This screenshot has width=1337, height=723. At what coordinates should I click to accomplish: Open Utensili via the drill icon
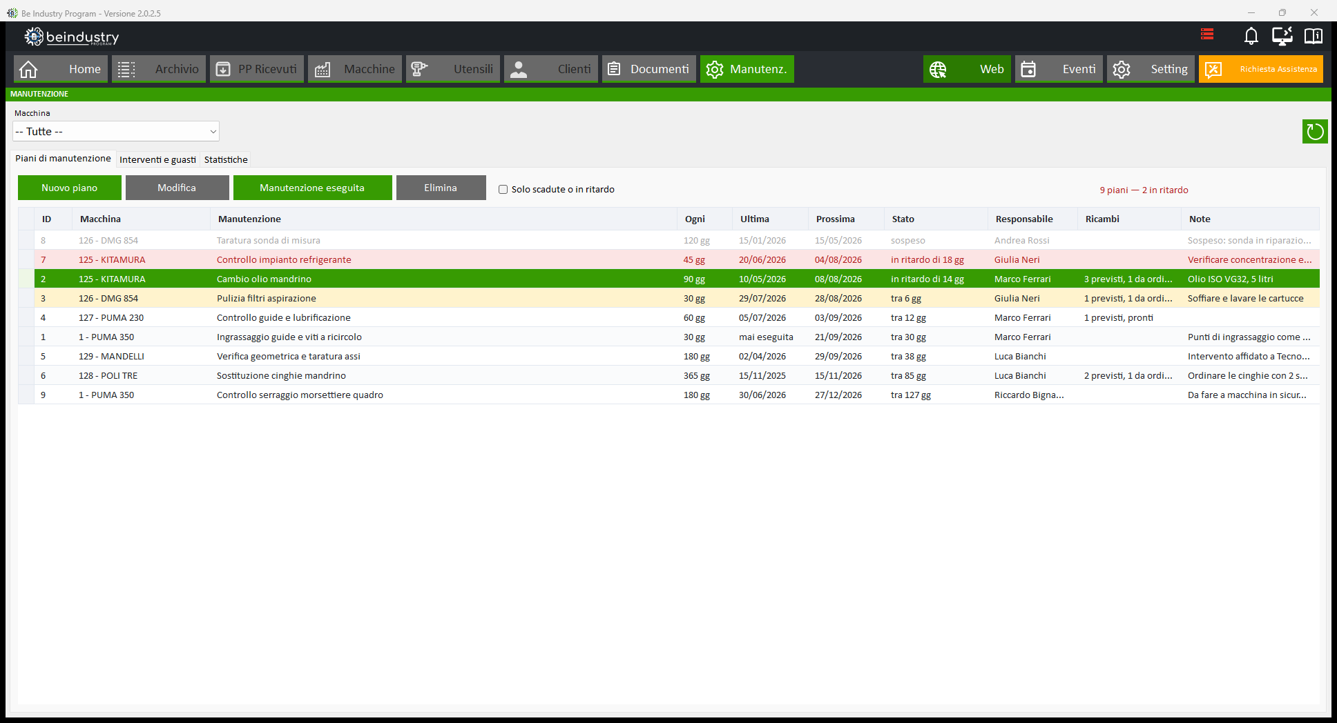pyautogui.click(x=420, y=69)
